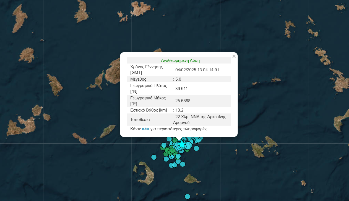
Task: Click Milos island on the left side
Action: [21, 126]
